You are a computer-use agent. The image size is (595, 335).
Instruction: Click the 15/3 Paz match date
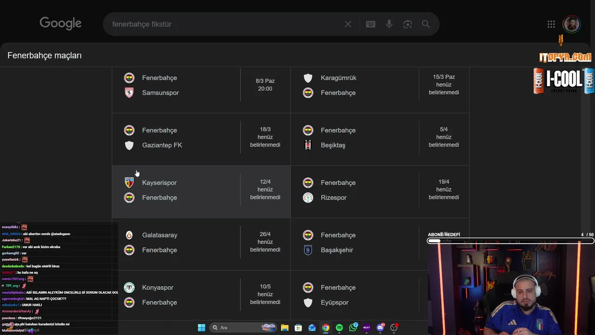point(444,77)
